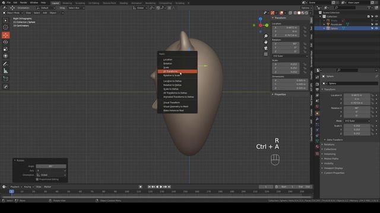Viewport: 380px width, 213px height.
Task: Open the Tool properties tab
Action: point(317,78)
